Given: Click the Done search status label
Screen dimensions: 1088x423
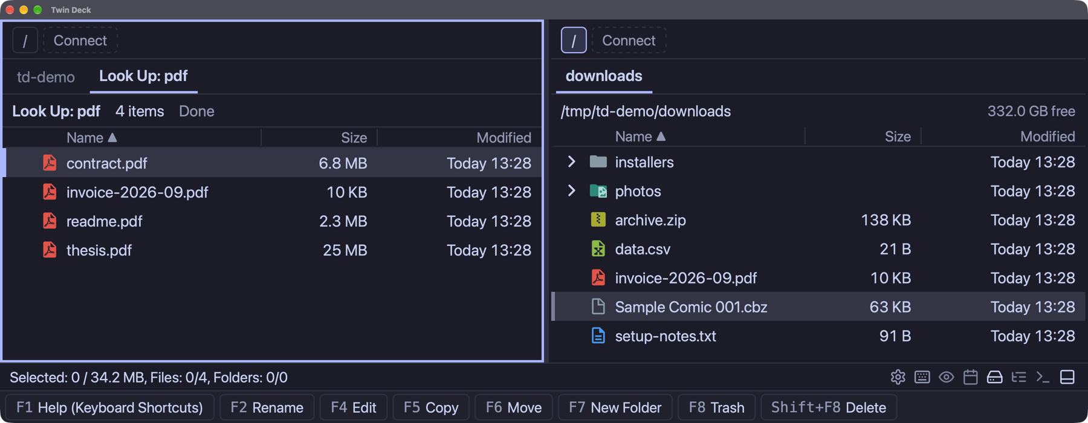Looking at the screenshot, I should pyautogui.click(x=196, y=111).
